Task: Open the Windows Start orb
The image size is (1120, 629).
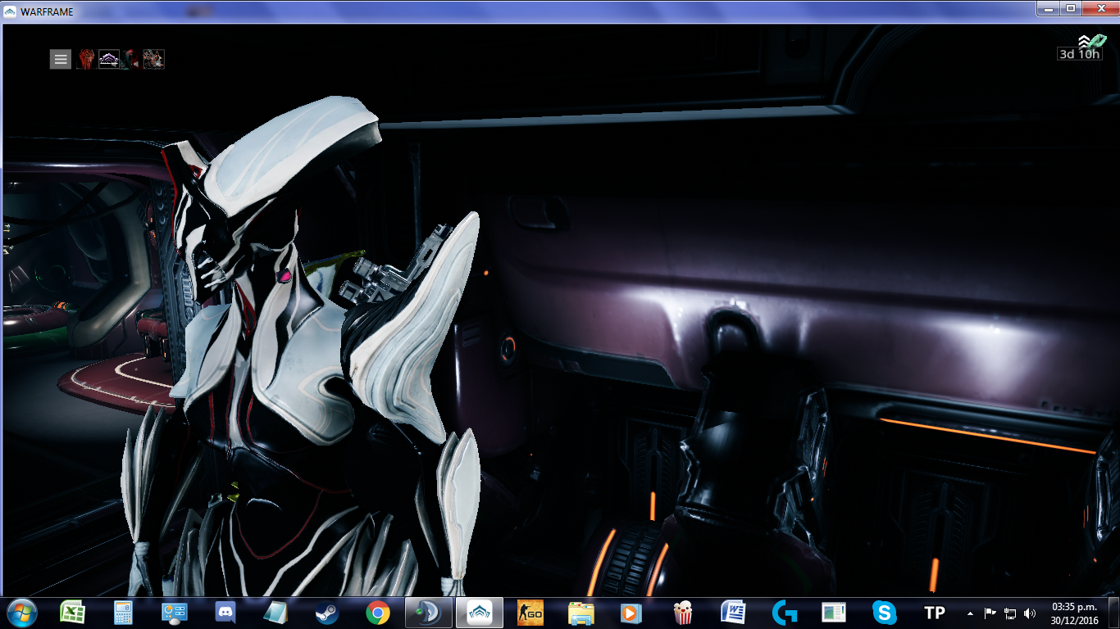Action: [22, 613]
